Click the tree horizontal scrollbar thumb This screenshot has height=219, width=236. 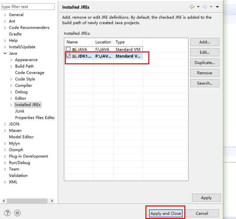pos(27,201)
